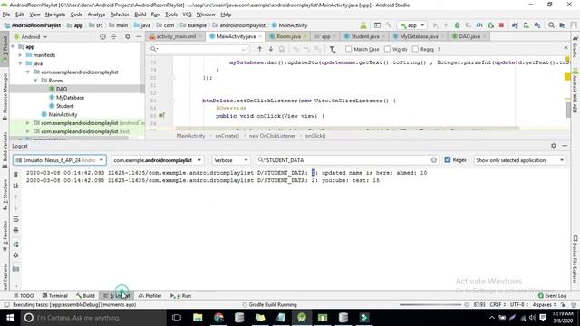Switch to Room.java editor tab
580x326 pixels.
[x=288, y=36]
